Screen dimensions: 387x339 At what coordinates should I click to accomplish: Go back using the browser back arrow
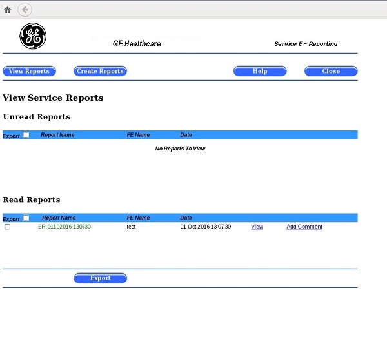(x=25, y=10)
